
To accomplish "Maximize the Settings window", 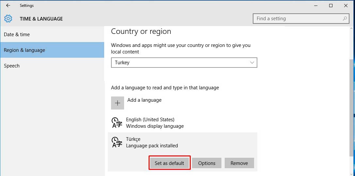I will point(331,6).
